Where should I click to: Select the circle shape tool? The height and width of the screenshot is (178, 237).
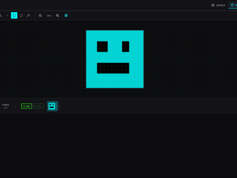pyautogui.click(x=21, y=15)
